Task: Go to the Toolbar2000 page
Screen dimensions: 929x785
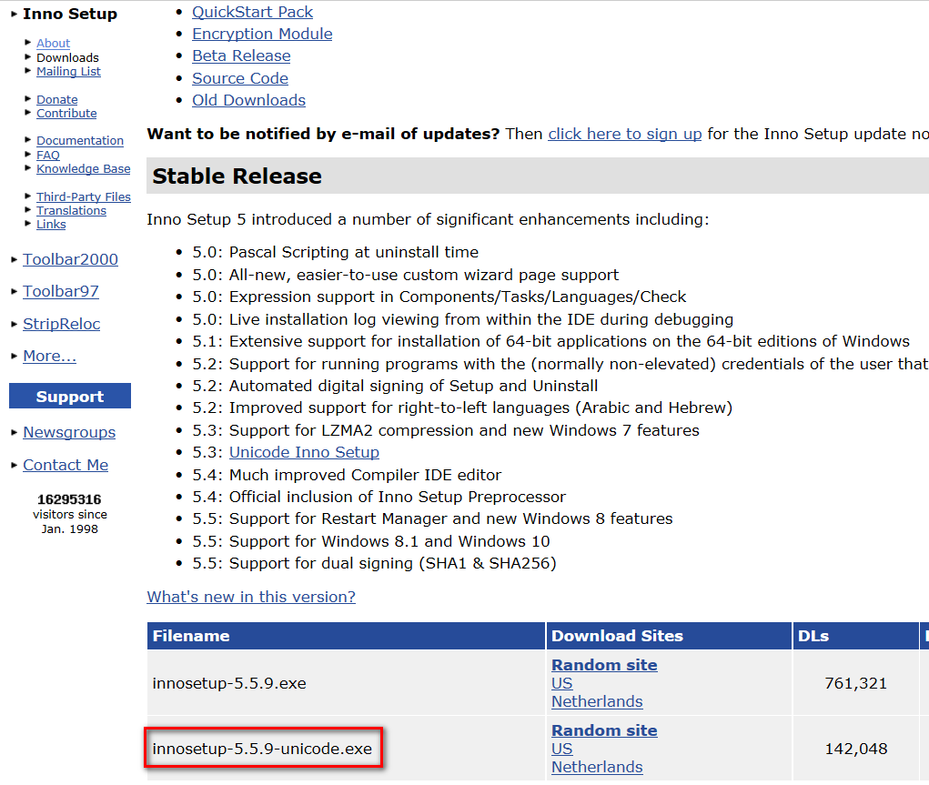Action: tap(70, 259)
